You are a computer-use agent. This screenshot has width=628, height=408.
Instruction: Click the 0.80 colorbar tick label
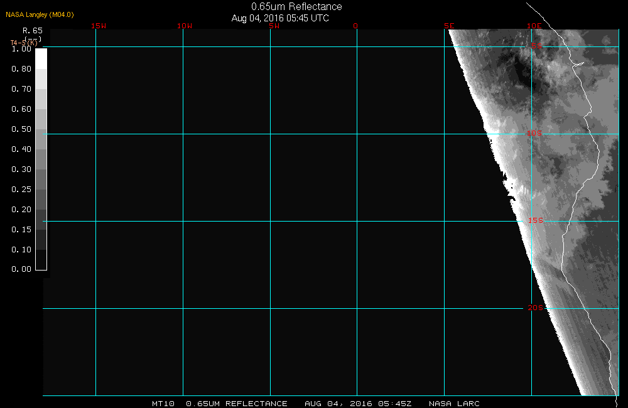click(x=21, y=69)
